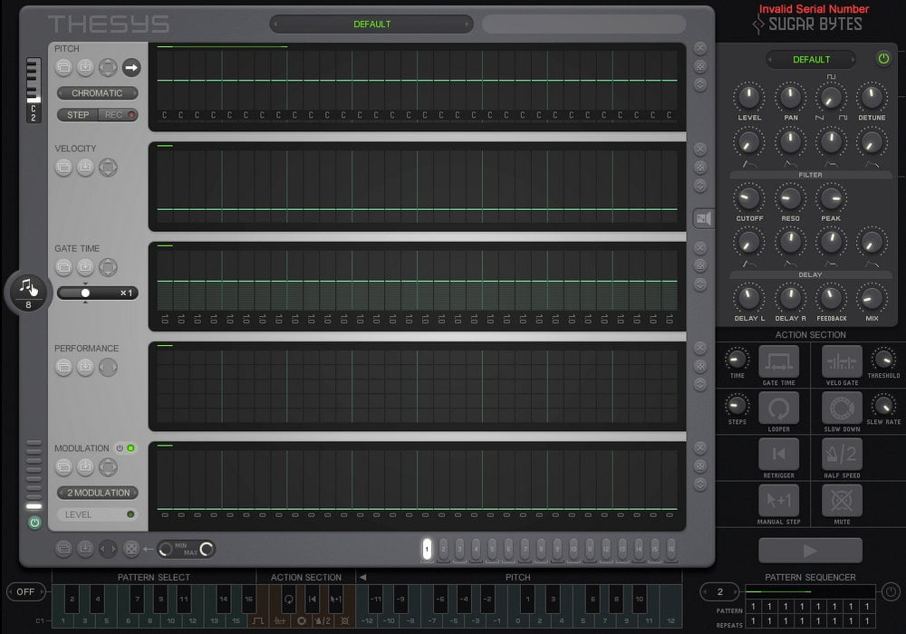
Task: Go to next main preset arrow
Action: coord(467,24)
